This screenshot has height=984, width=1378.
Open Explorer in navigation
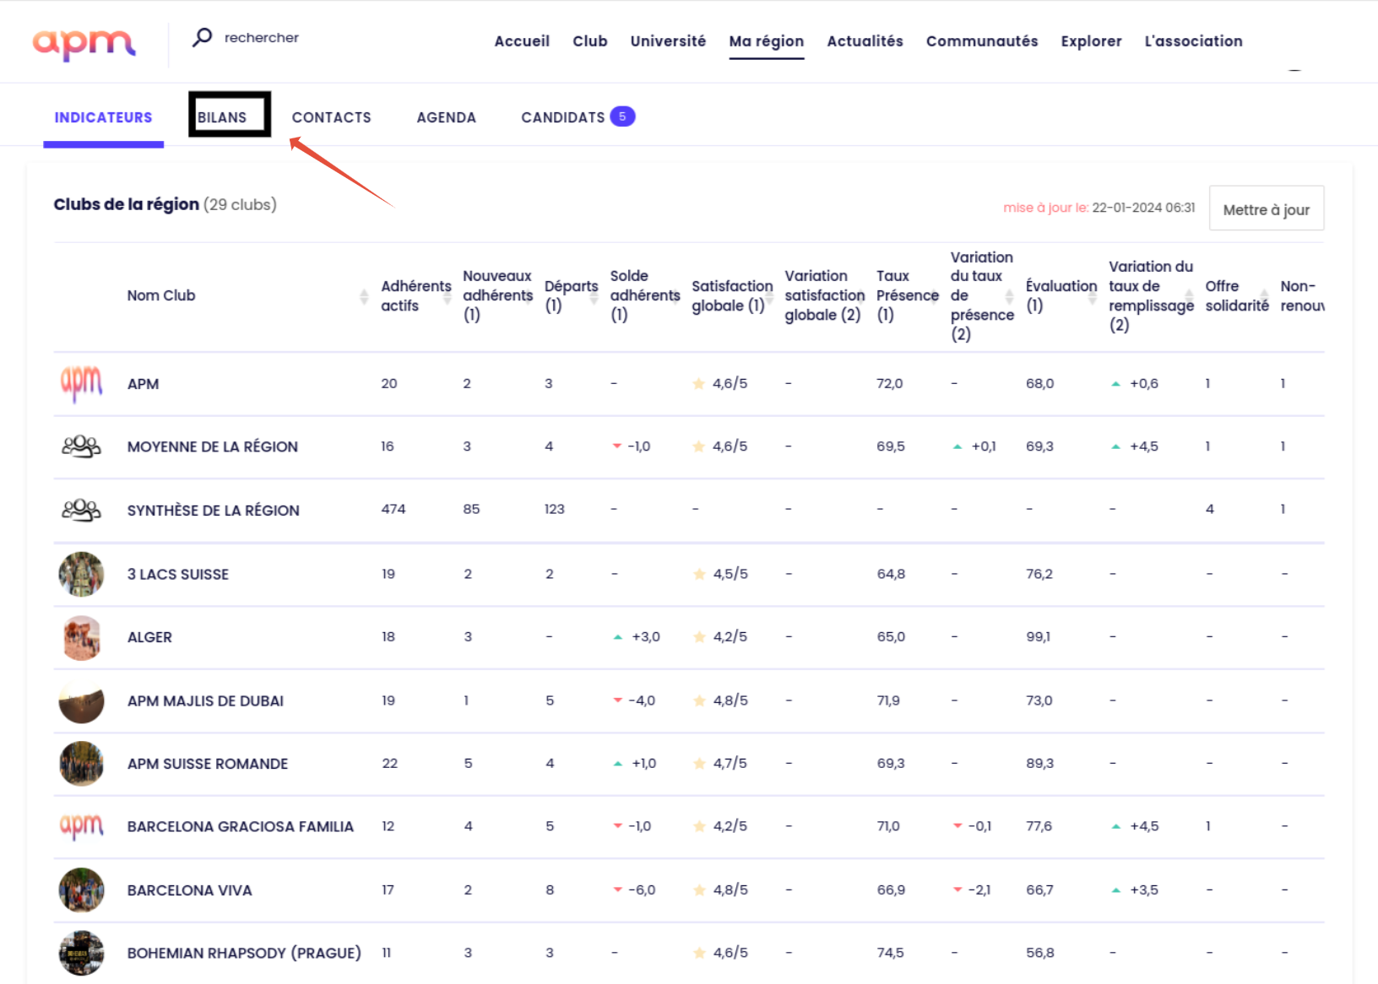1091,41
